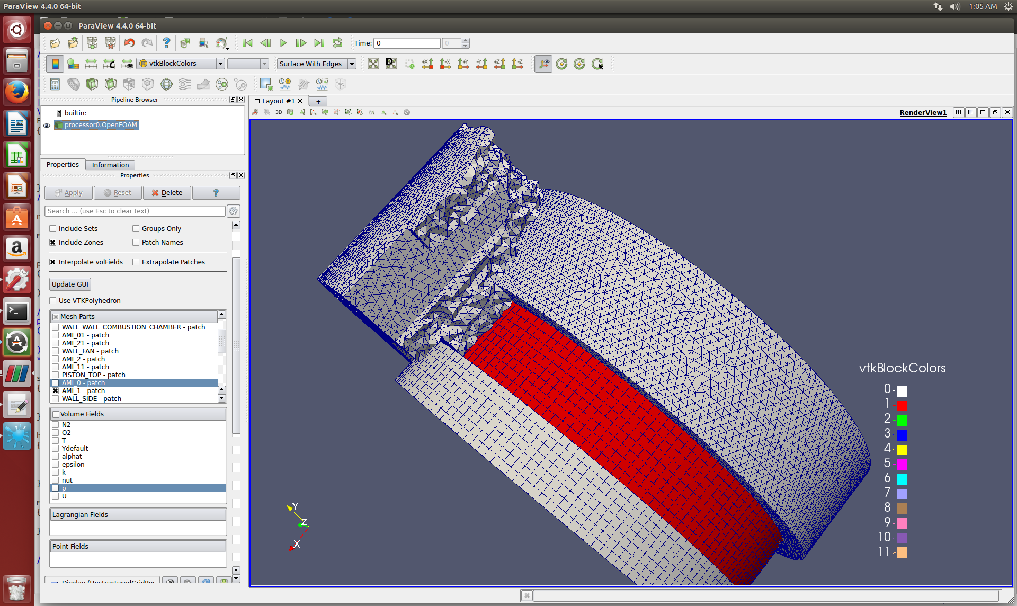Toggle visibility eye of processor0.OpenFOAM
1017x606 pixels.
pyautogui.click(x=47, y=126)
